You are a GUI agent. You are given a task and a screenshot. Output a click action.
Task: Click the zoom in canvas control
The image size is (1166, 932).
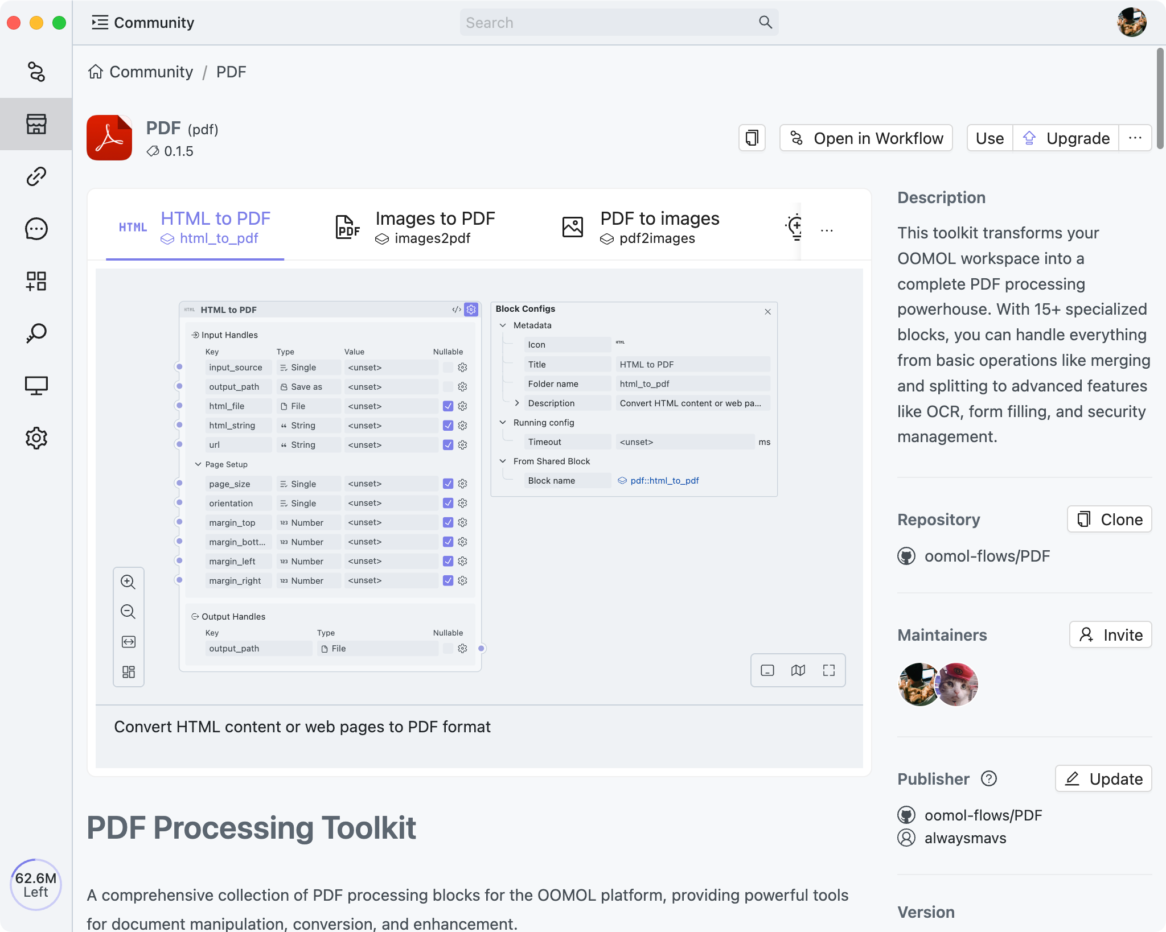(128, 582)
